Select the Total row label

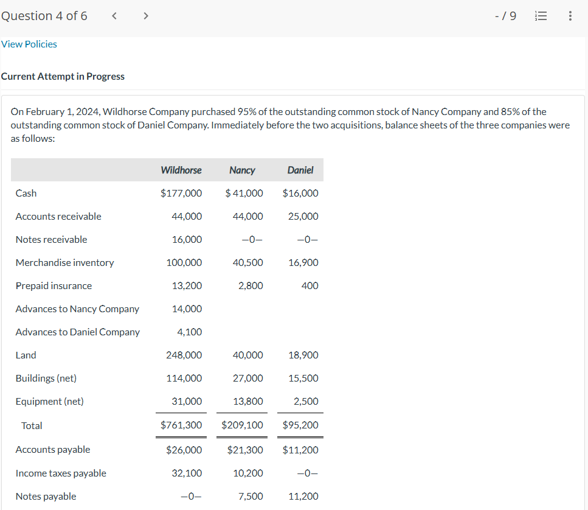coord(32,425)
